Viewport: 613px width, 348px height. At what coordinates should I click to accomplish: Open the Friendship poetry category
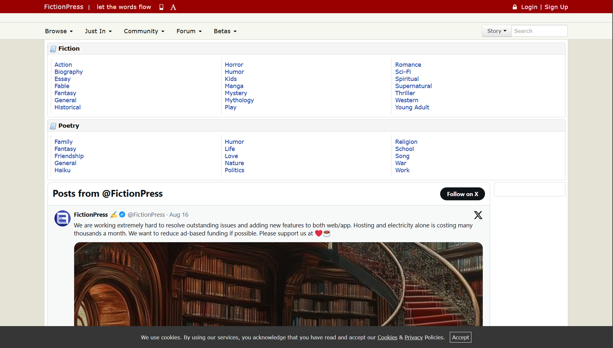click(69, 156)
